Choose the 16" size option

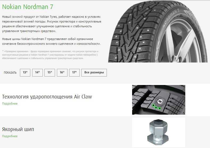tap(62, 73)
